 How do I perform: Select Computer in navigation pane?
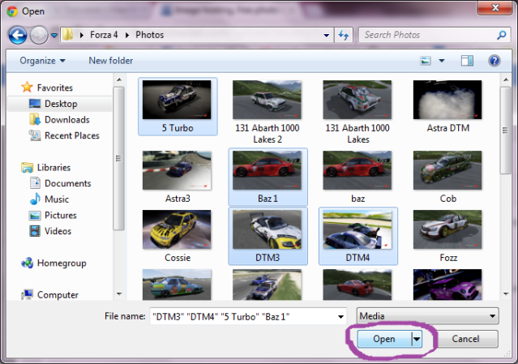tap(58, 294)
